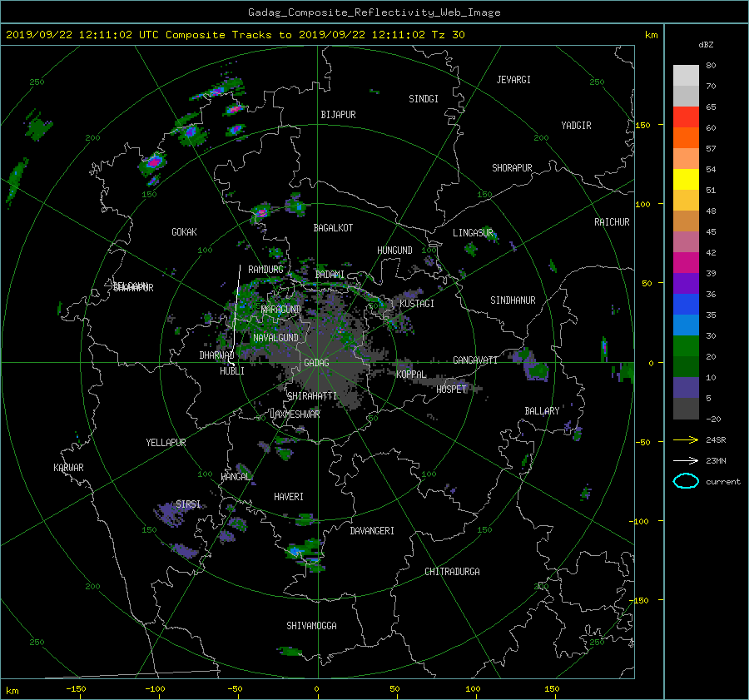Click the 'HOSPET' city label
This screenshot has height=700, width=749.
click(x=451, y=390)
